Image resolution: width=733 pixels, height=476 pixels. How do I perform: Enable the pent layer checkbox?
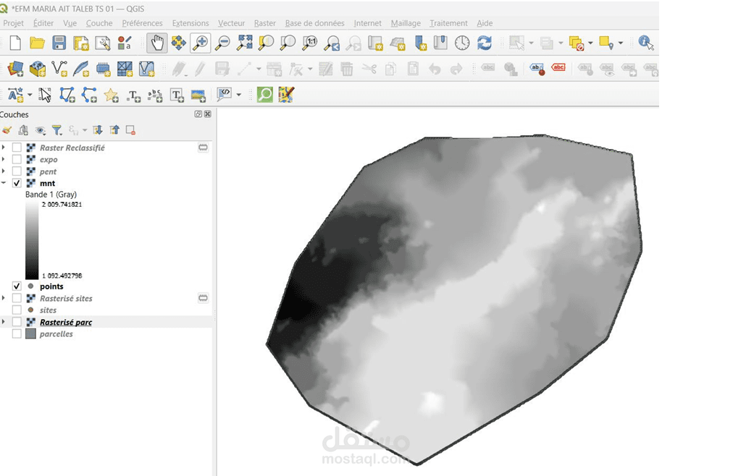(x=17, y=171)
